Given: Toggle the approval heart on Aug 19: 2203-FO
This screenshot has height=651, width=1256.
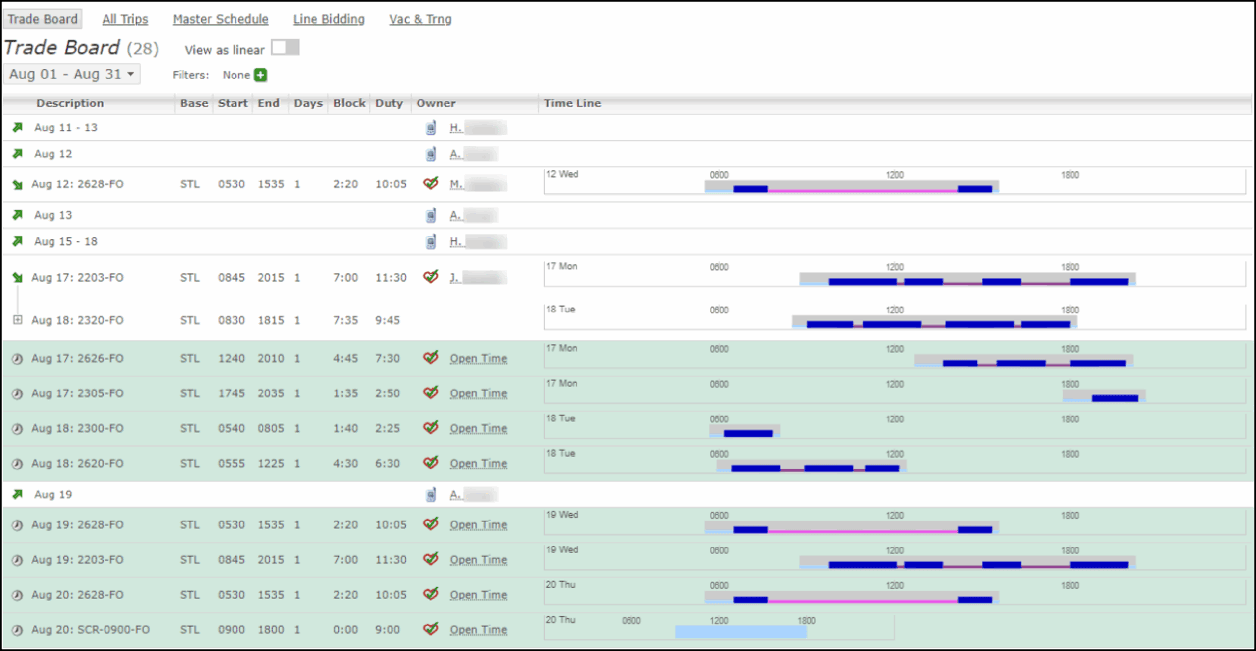Looking at the screenshot, I should [x=431, y=559].
